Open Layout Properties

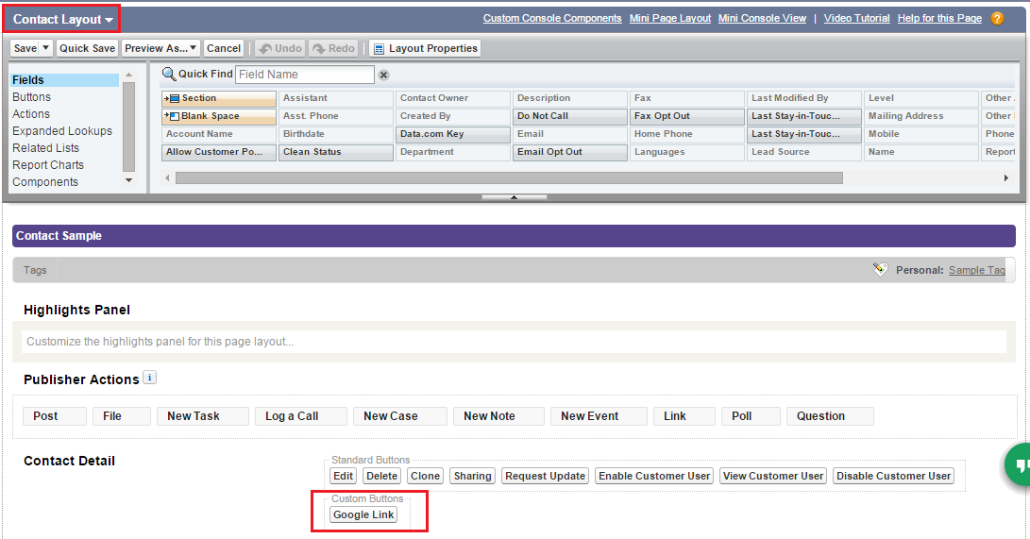click(425, 48)
